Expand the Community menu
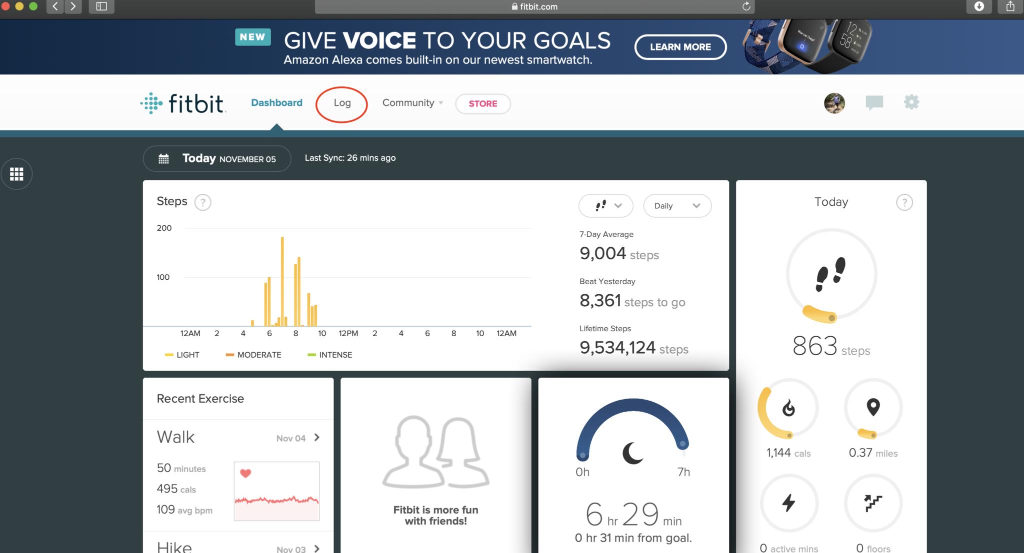 coord(412,103)
